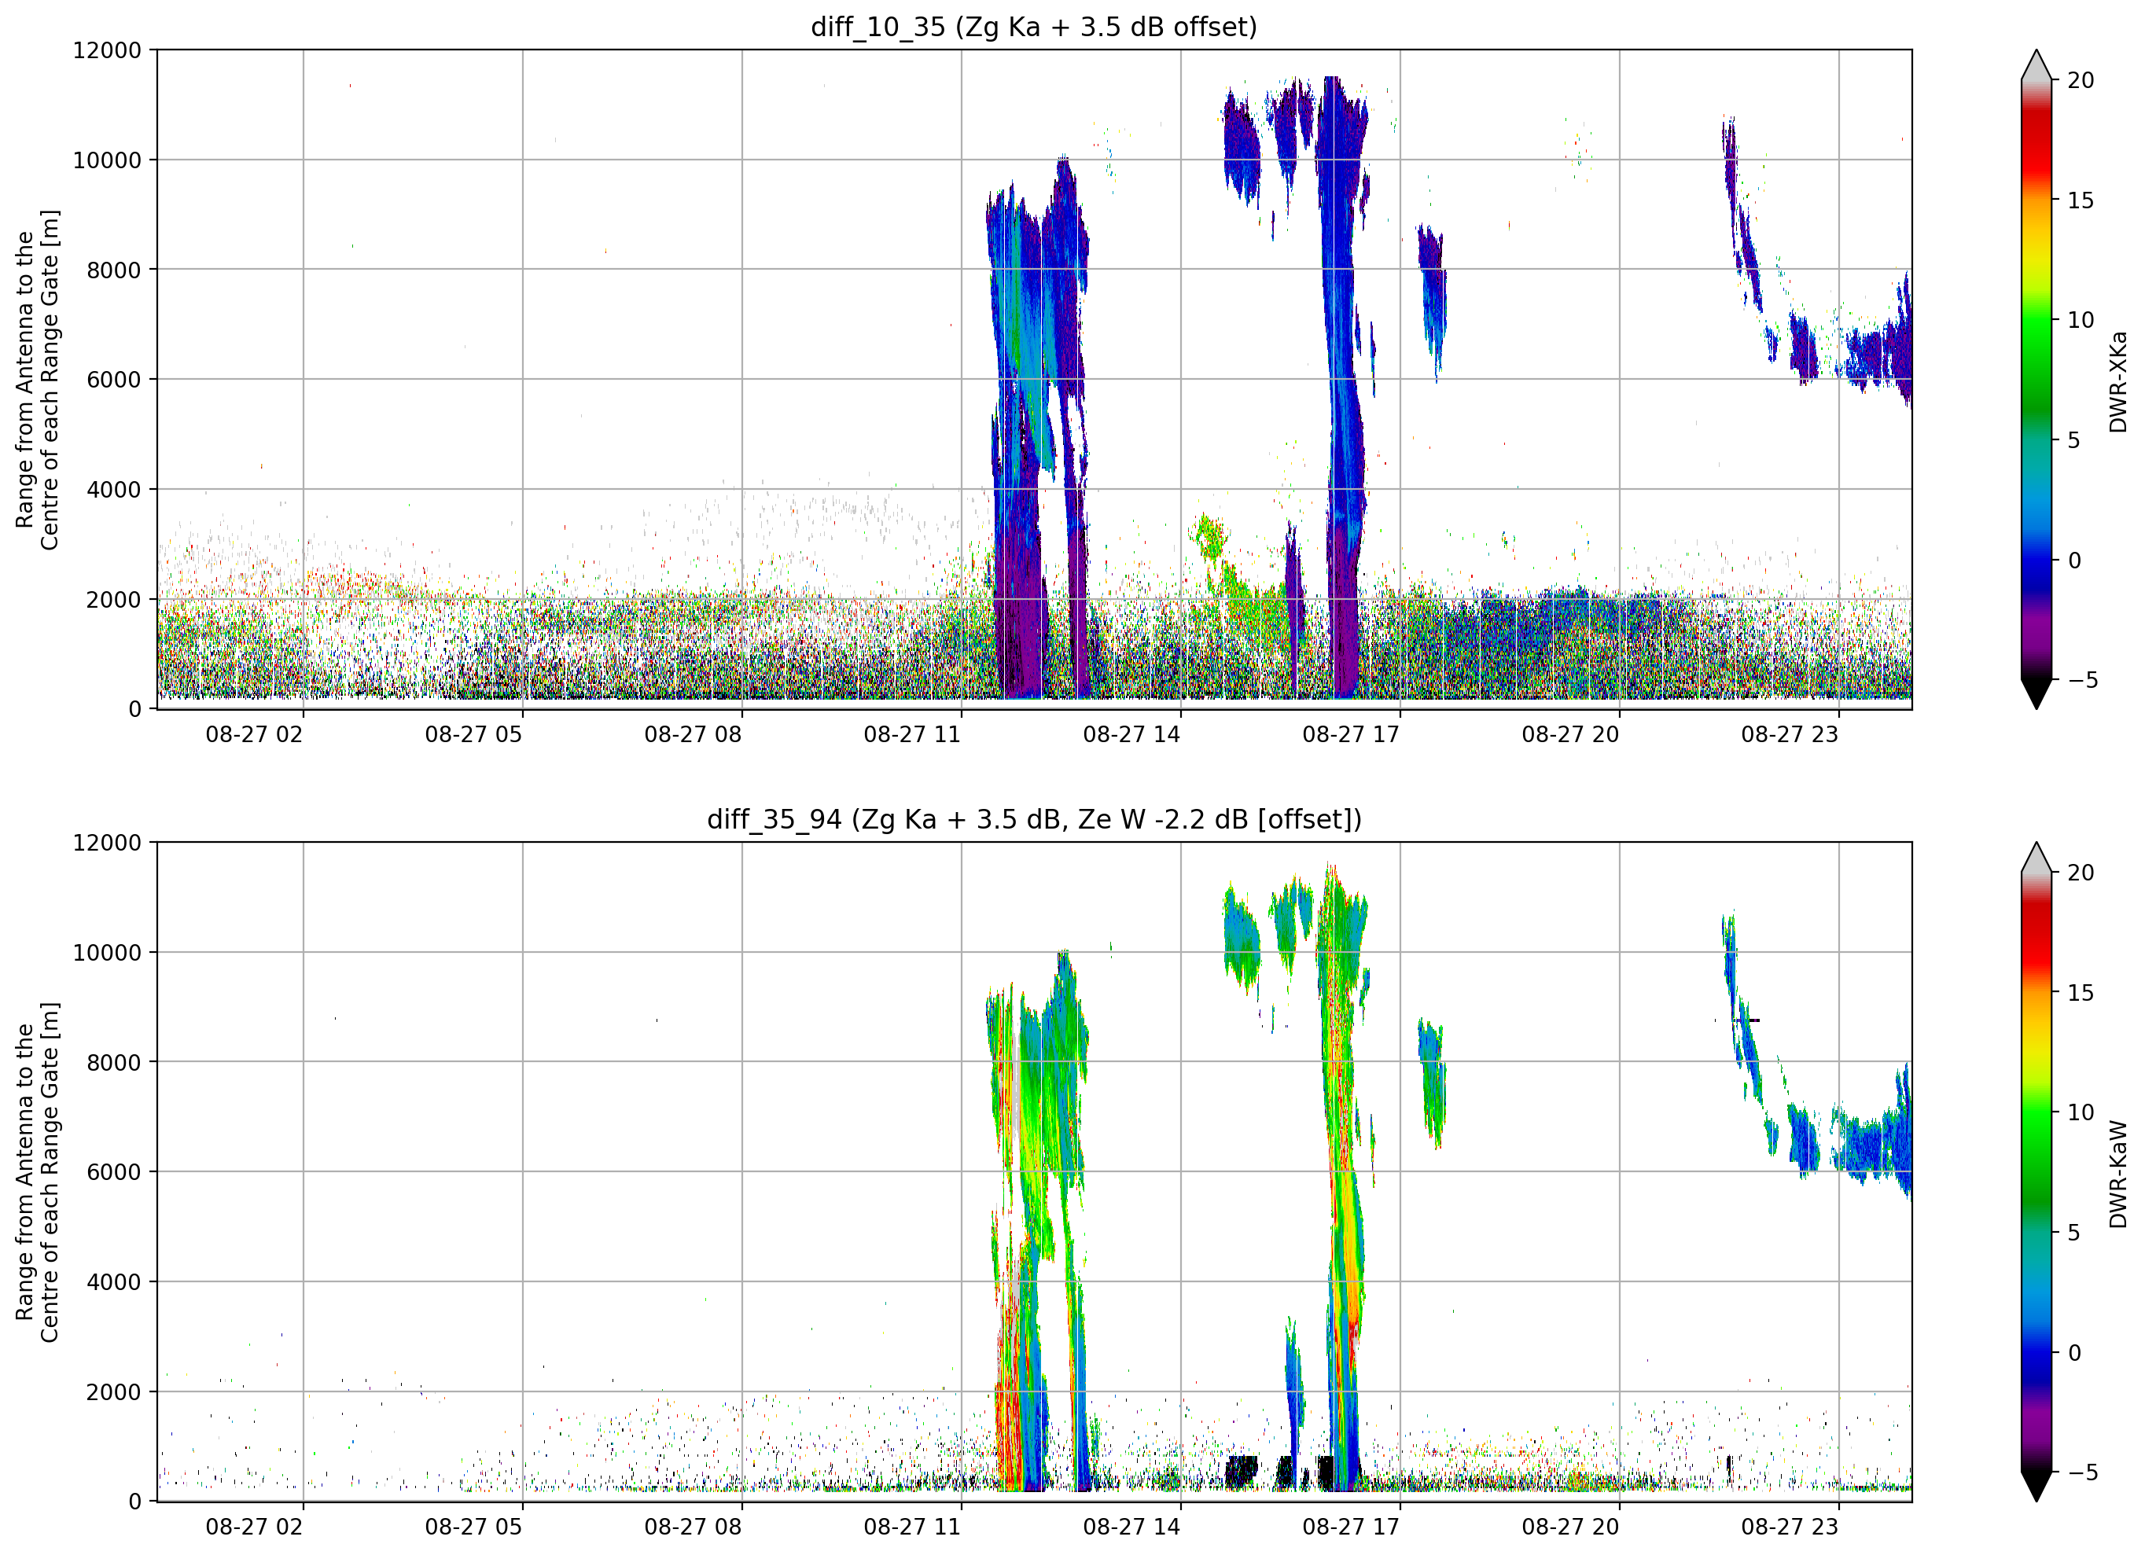Click the "08-27 11" tick of the diff_35_94 plot
This screenshot has width=2145, height=1555.
(913, 1527)
